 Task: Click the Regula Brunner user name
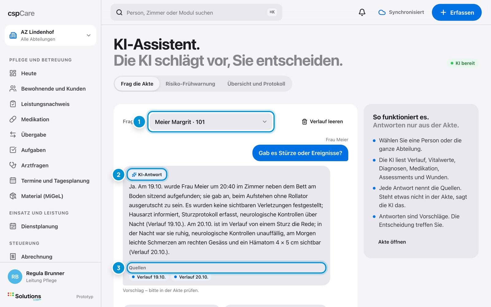45,273
